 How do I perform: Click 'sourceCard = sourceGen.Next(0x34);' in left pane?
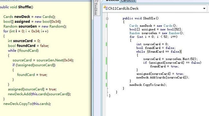tap(43, 60)
